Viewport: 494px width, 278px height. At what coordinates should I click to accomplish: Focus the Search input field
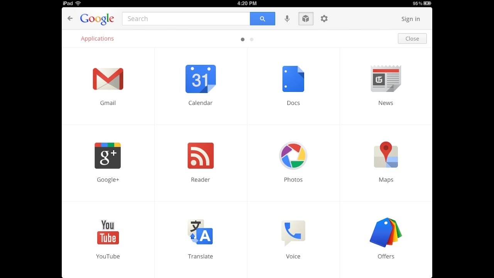(x=186, y=19)
